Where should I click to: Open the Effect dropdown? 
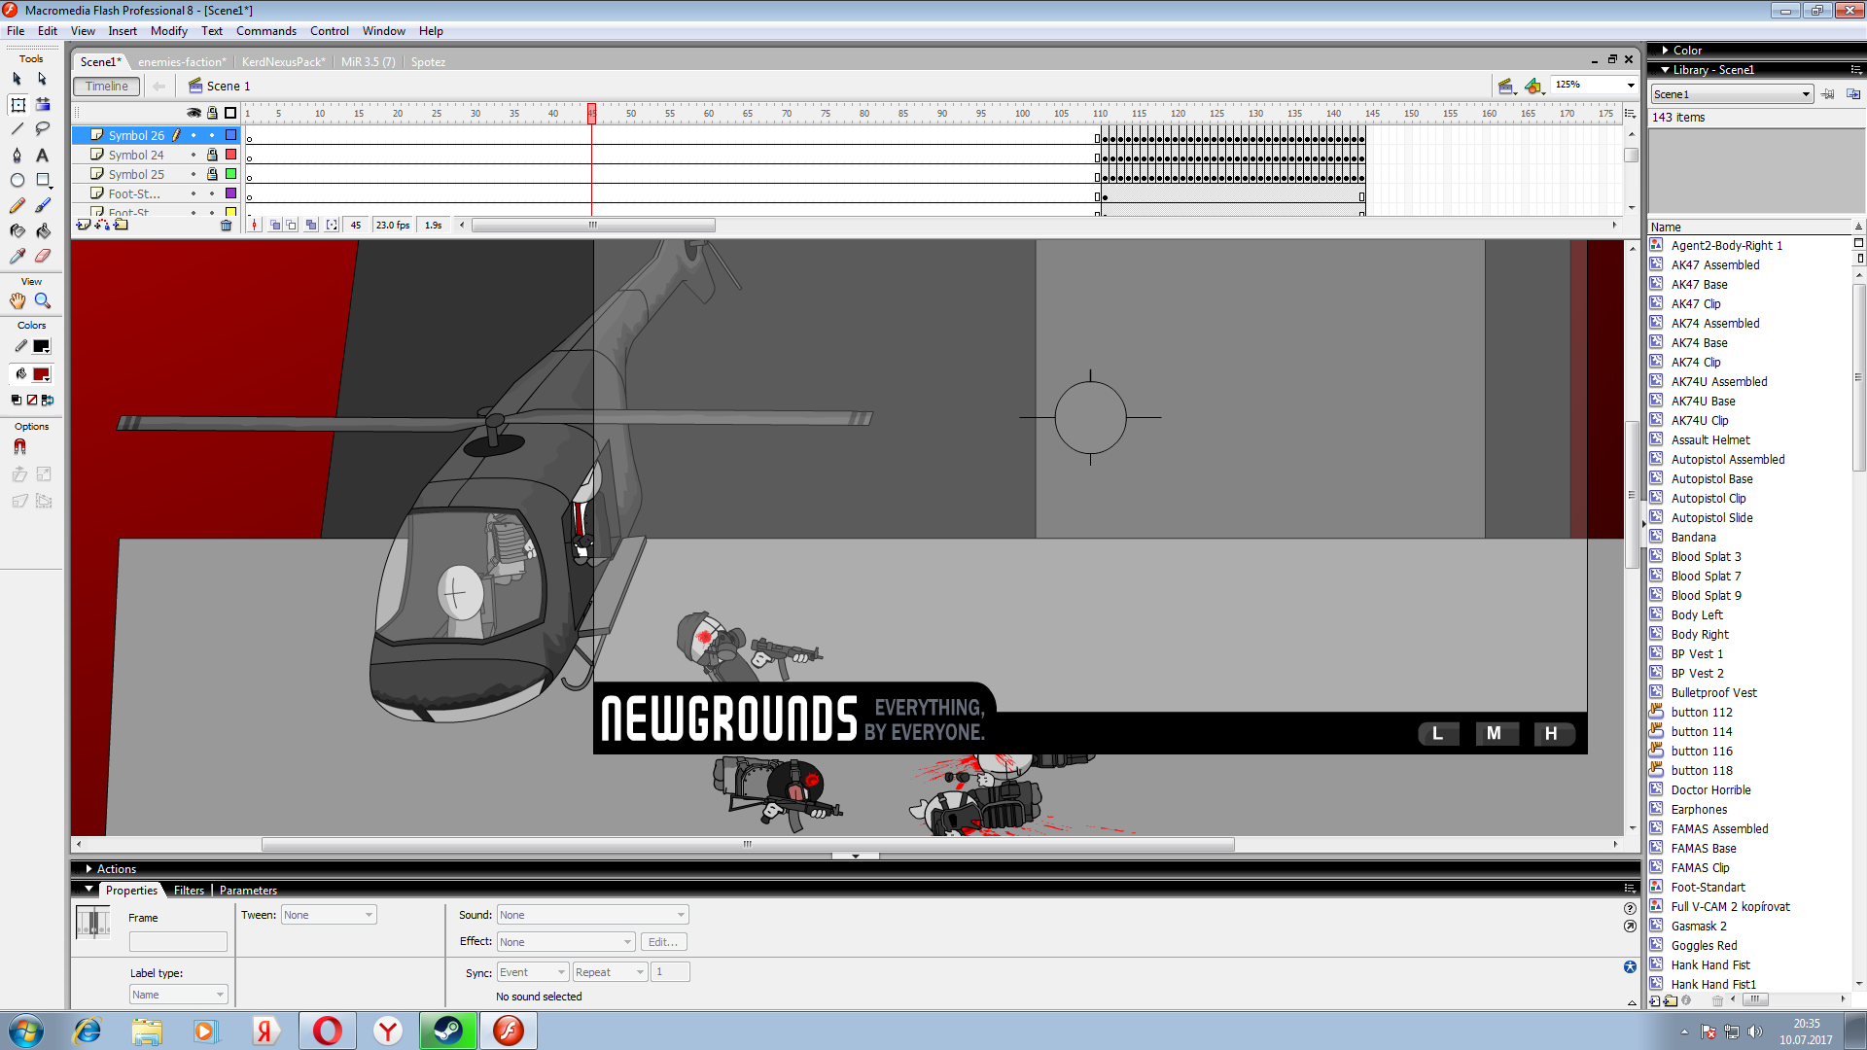(566, 942)
